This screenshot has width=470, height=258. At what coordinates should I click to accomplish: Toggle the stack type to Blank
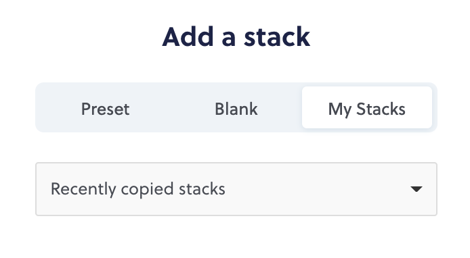(x=236, y=107)
